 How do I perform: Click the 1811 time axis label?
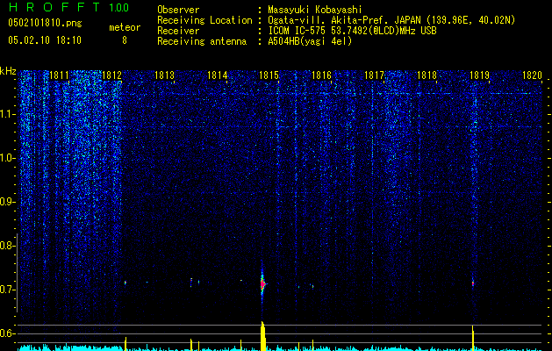(x=59, y=75)
